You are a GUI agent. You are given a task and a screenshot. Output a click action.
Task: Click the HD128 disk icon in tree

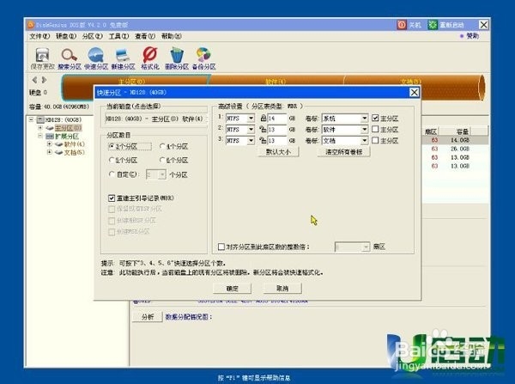(40, 119)
